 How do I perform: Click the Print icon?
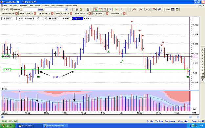[88, 9]
